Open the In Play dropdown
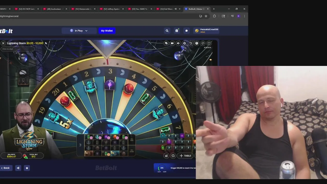327x184 pixels. [x=79, y=31]
